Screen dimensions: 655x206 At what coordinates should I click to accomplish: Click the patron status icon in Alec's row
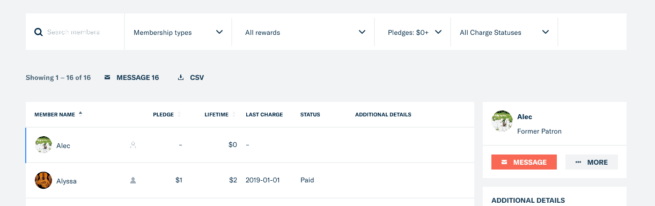click(x=133, y=145)
